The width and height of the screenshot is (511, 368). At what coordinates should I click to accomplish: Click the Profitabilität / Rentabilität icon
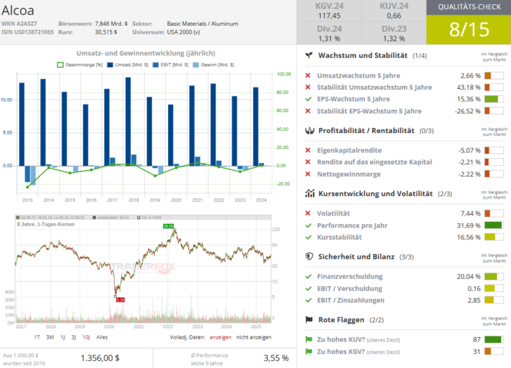(309, 131)
